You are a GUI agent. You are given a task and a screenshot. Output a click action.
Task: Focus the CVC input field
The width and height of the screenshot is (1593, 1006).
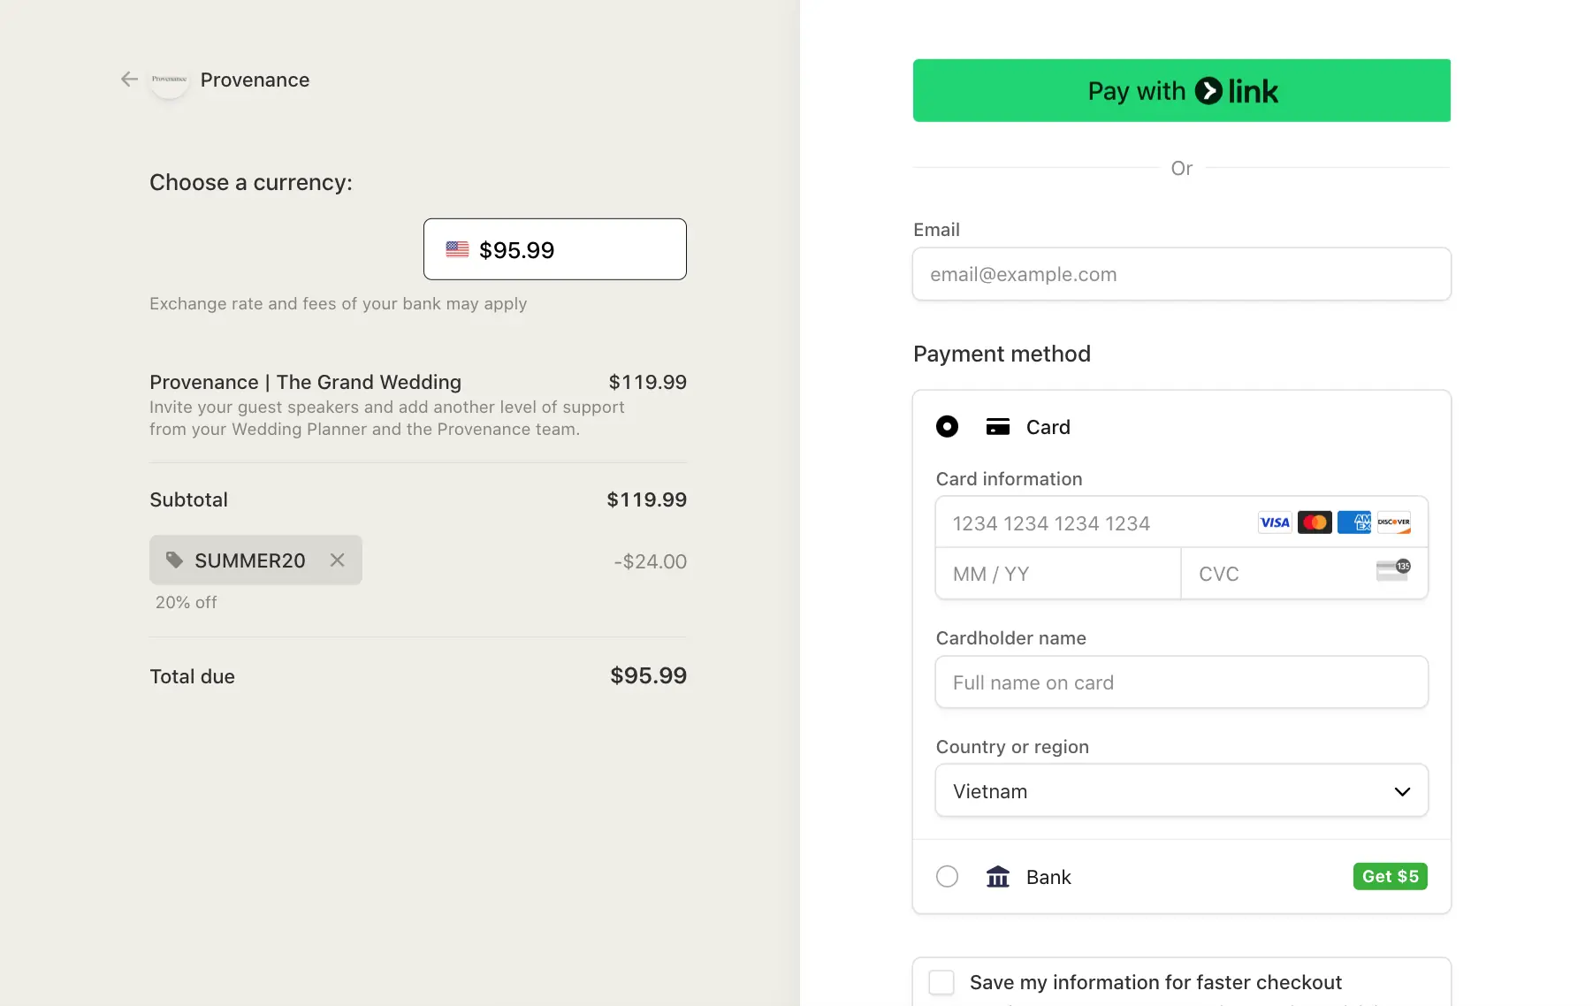pyautogui.click(x=1305, y=574)
